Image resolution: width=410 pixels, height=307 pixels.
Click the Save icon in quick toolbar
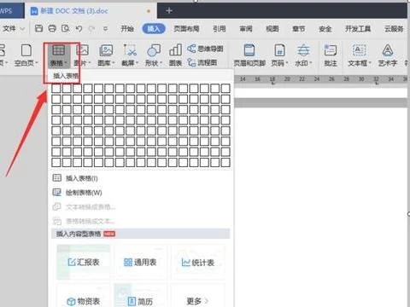pos(38,28)
